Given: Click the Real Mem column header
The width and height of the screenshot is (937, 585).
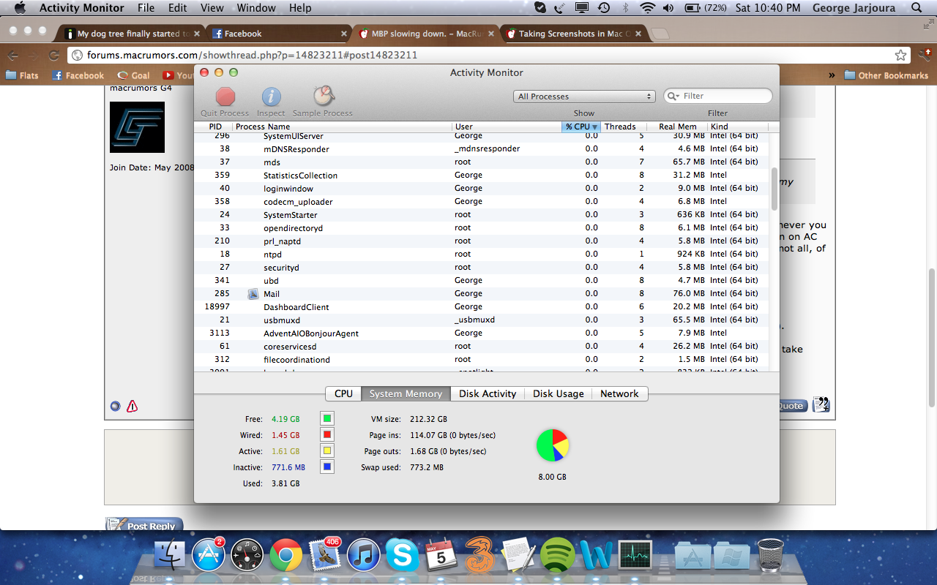Looking at the screenshot, I should [x=676, y=127].
